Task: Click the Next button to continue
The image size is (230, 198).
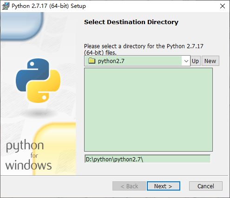Action: pyautogui.click(x=164, y=186)
